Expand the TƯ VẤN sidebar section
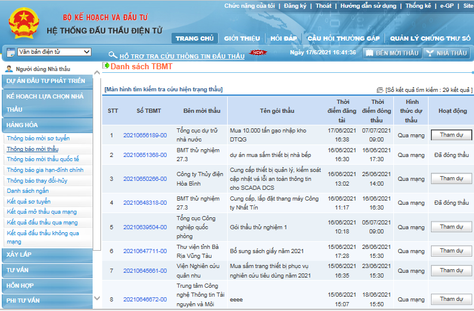This screenshot has height=311, width=474. click(x=47, y=270)
